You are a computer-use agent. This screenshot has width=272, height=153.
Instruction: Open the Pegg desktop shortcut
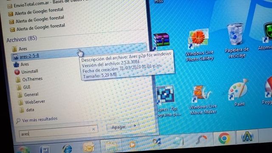click(x=267, y=91)
